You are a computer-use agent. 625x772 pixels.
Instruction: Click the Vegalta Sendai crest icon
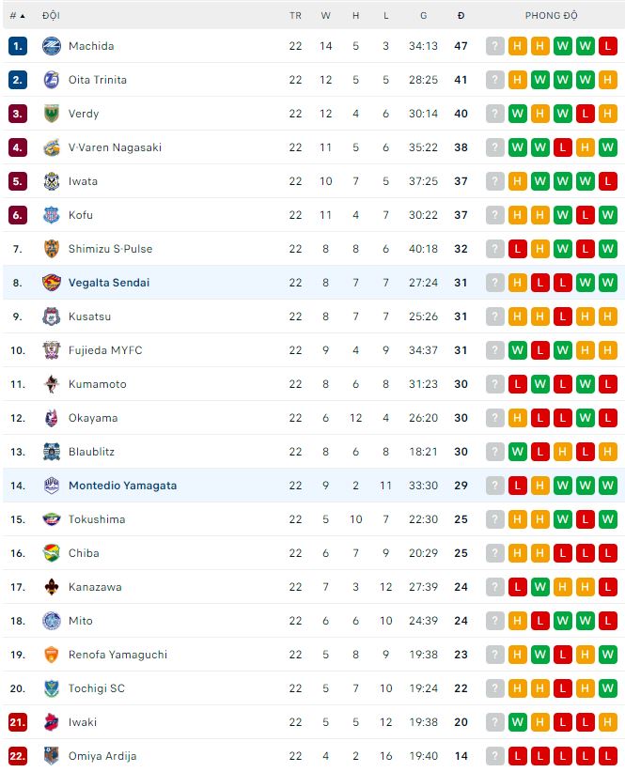[52, 283]
